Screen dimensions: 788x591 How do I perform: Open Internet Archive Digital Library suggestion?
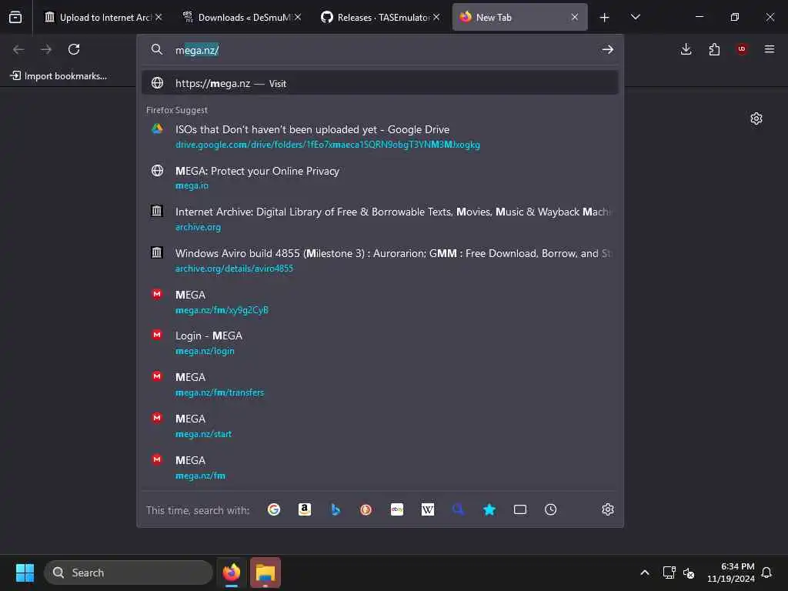click(380, 219)
